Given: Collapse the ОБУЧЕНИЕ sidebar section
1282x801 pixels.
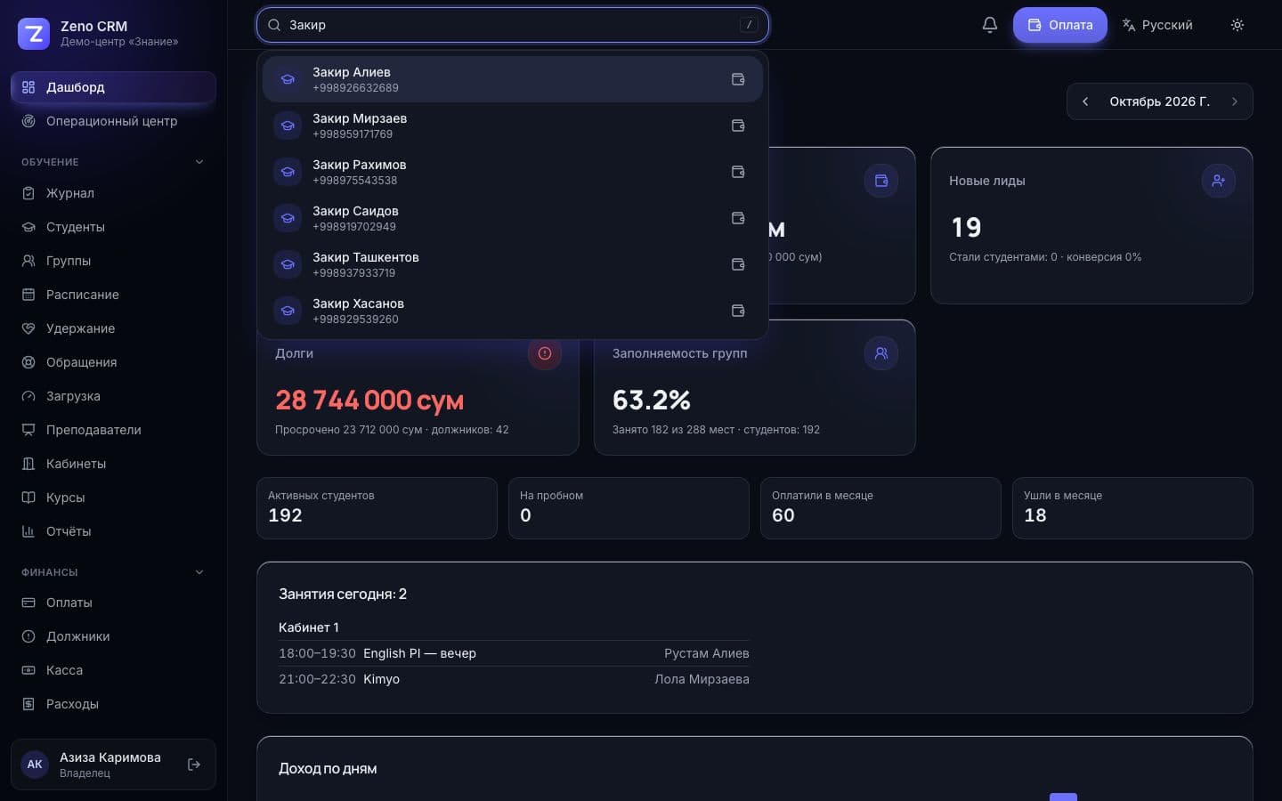Looking at the screenshot, I should [199, 162].
